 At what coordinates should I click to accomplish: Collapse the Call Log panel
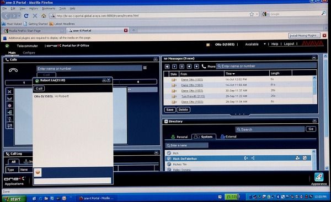click(x=156, y=152)
